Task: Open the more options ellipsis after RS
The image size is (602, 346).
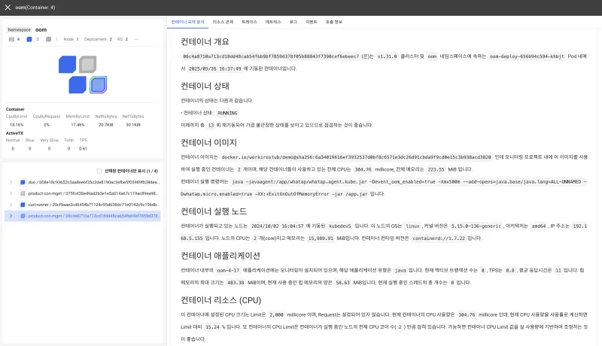Action: 136,39
